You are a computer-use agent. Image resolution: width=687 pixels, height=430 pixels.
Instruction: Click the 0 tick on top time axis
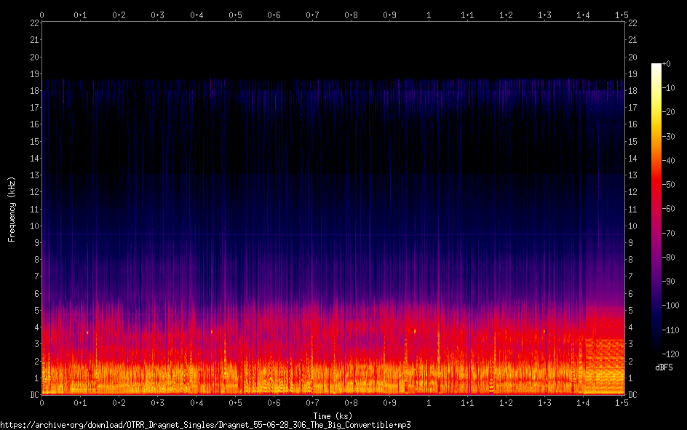coord(42,15)
